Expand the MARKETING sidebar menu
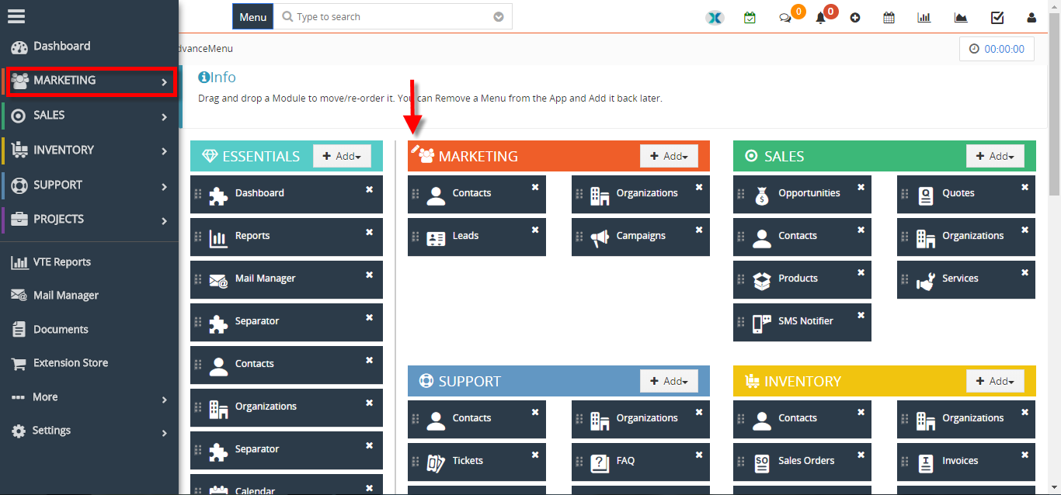This screenshot has height=495, width=1061. pyautogui.click(x=91, y=81)
